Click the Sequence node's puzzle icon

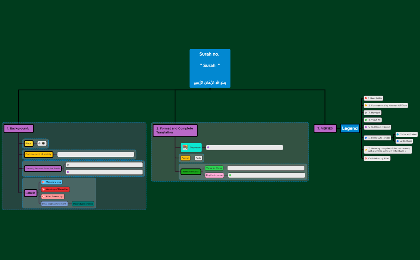click(185, 147)
